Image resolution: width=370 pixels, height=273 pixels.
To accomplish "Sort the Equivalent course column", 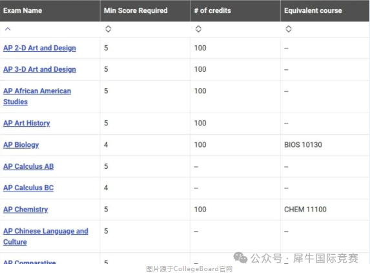I will (x=289, y=29).
